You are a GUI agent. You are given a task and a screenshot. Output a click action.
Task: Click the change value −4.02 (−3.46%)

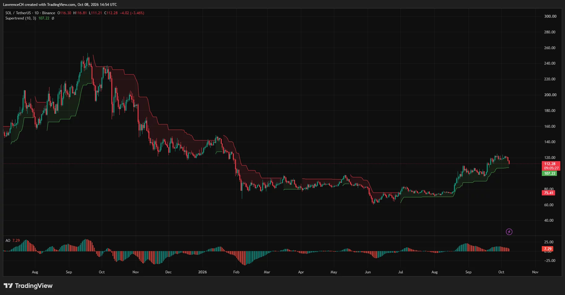tap(132, 13)
